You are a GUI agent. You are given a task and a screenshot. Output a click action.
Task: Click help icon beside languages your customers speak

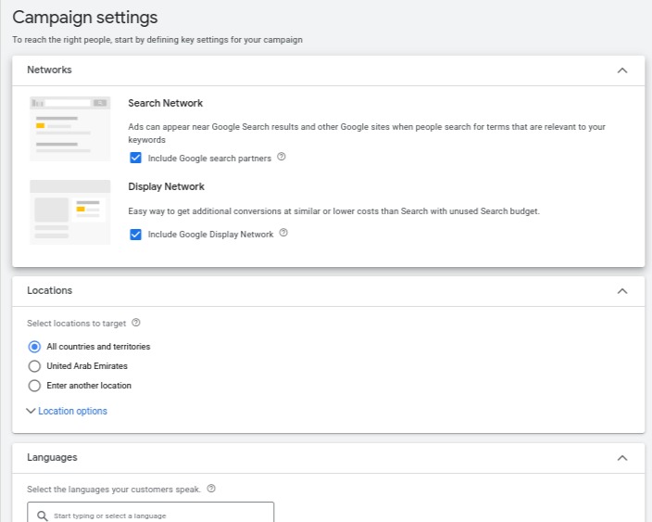211,489
